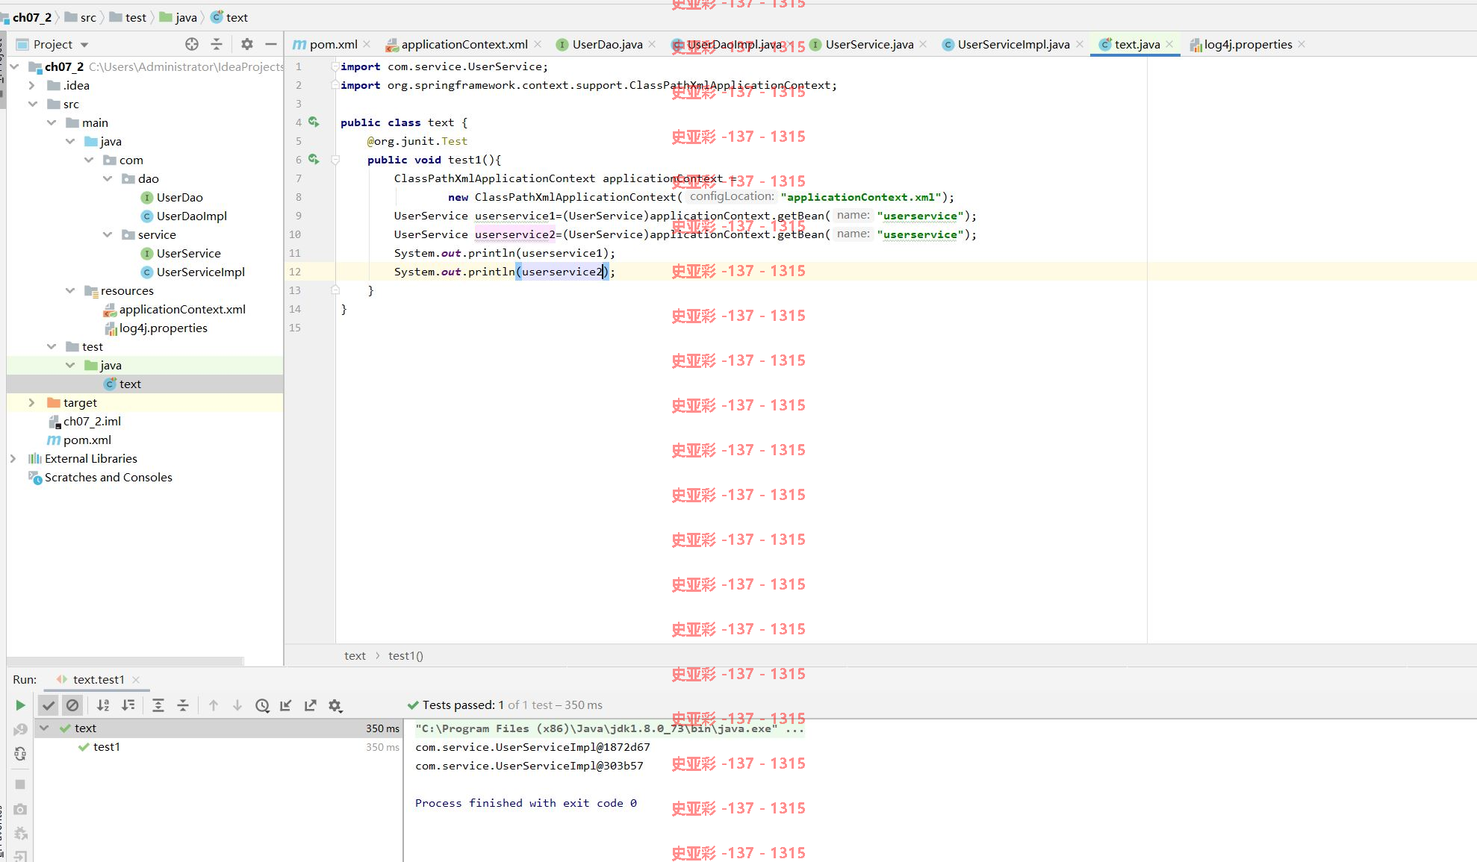Viewport: 1477px width, 862px height.
Task: Close the text.test1 run tab
Action: click(136, 679)
